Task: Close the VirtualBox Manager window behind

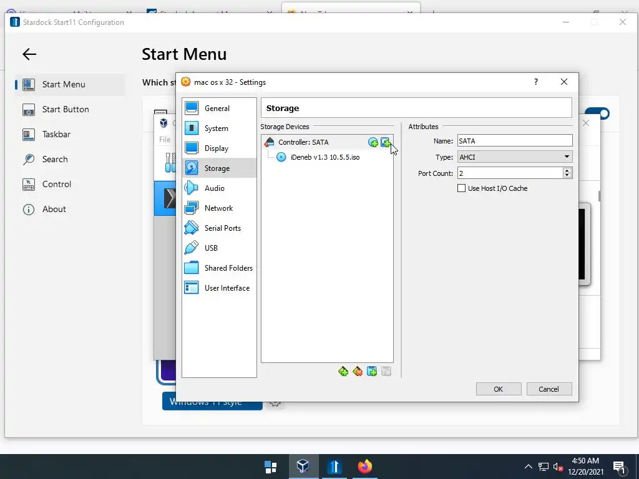Action: click(585, 123)
